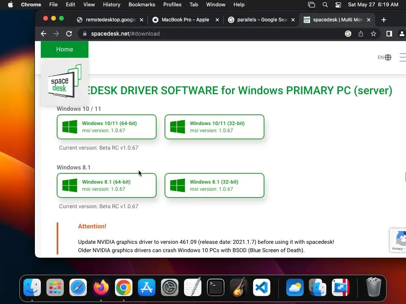Click the 'Current version: Beta RC v1.0.67' text under Windows 10/11
This screenshot has width=406, height=304.
99,148
